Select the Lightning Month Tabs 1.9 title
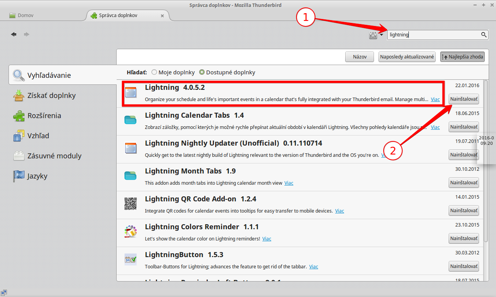 (190, 171)
